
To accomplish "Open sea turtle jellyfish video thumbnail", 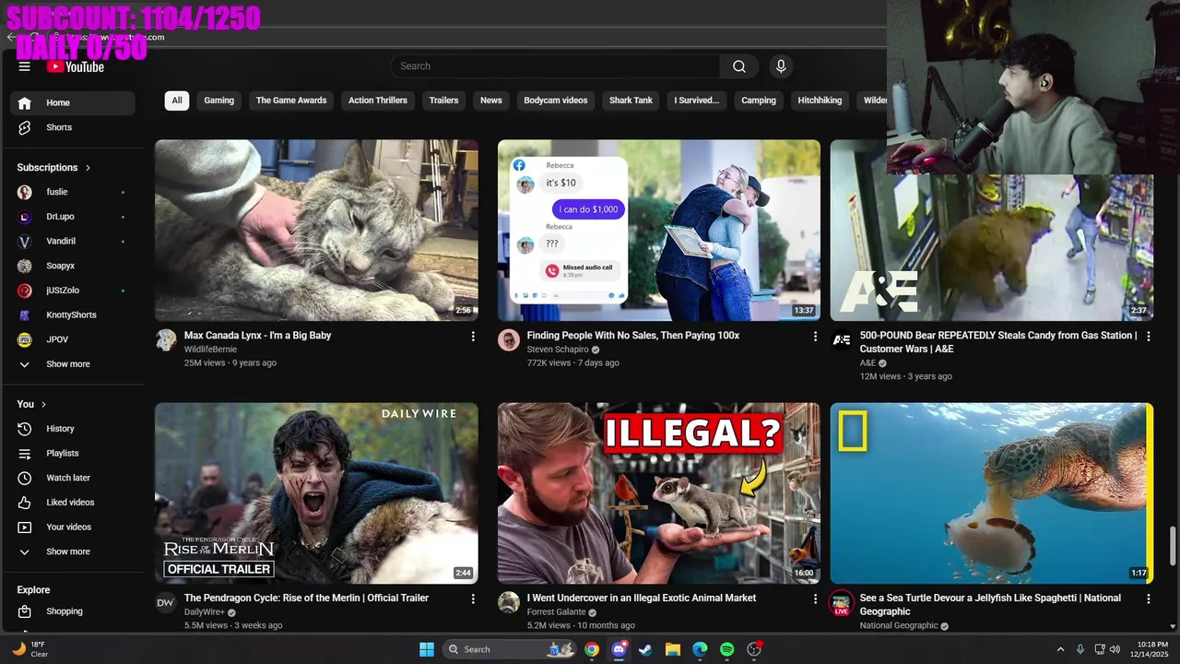I will (x=992, y=493).
